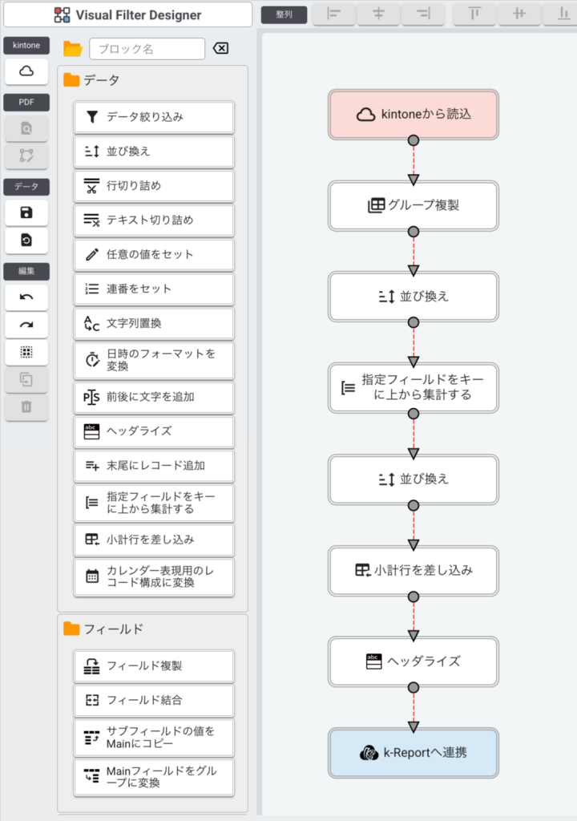
Task: Click the kintone cloud icon button
Action: point(26,72)
